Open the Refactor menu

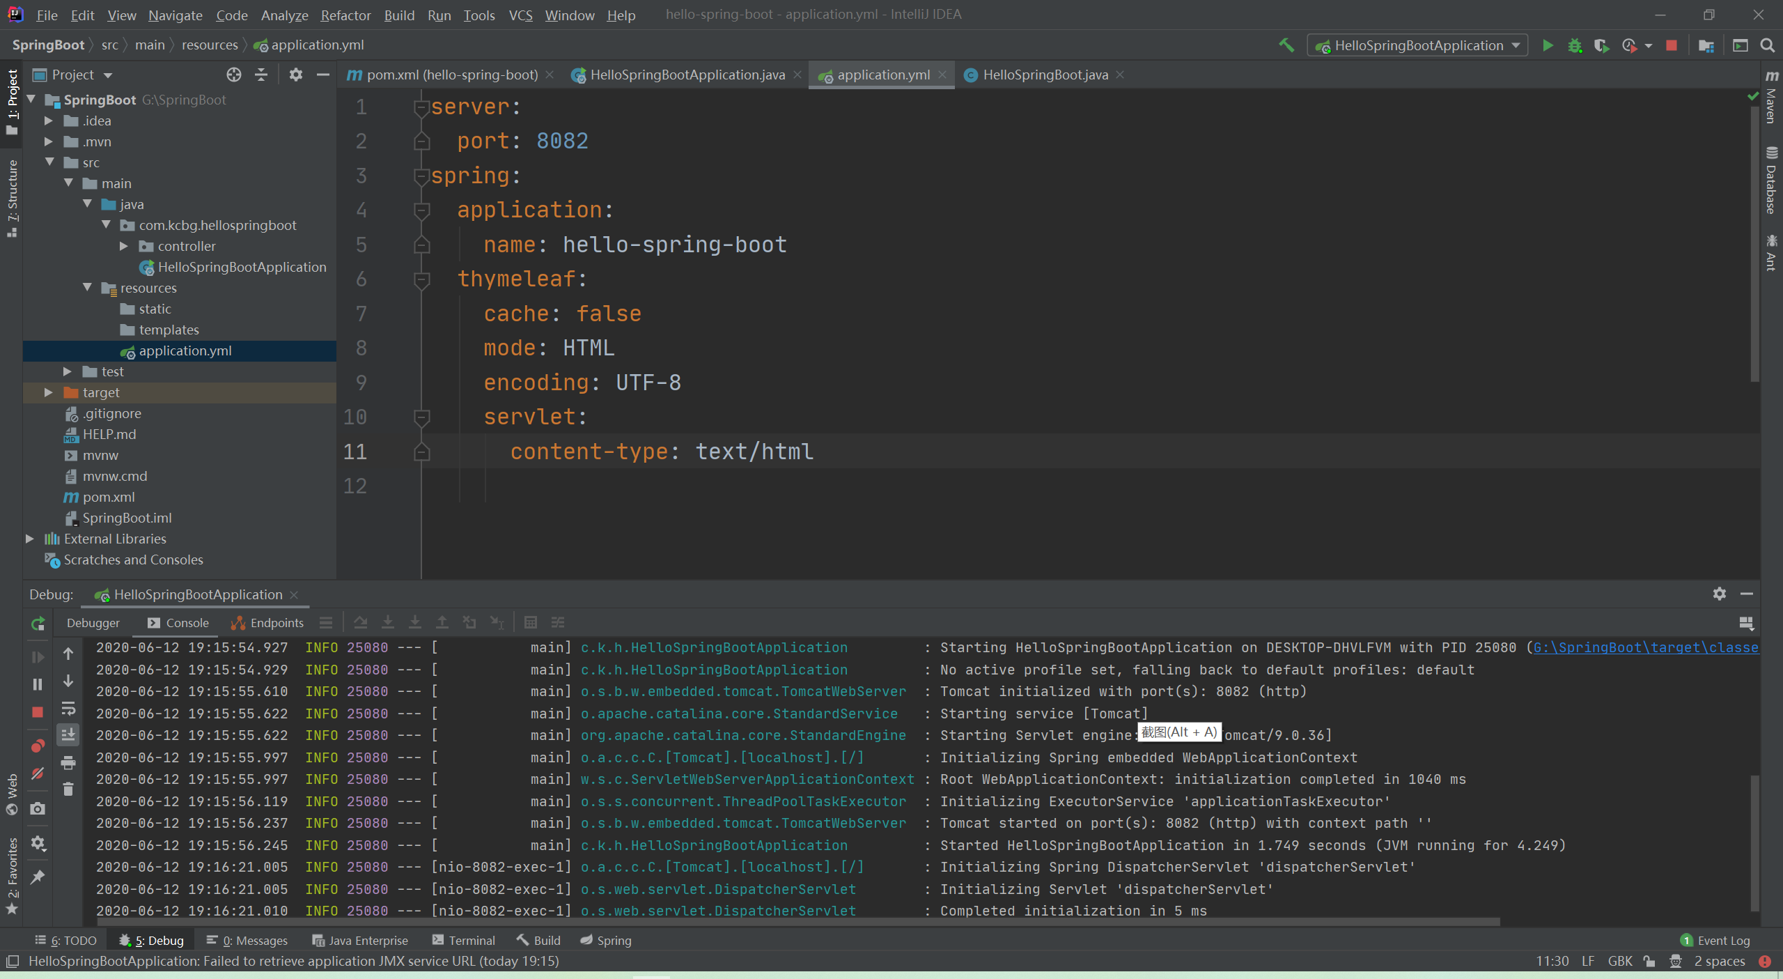[345, 15]
